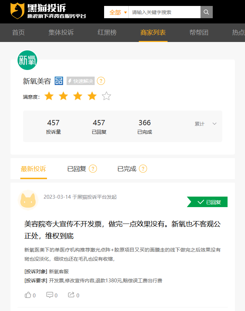Open the 全部 search category dropdown
Image resolution: width=245 pixels, height=311 pixels.
[116, 12]
